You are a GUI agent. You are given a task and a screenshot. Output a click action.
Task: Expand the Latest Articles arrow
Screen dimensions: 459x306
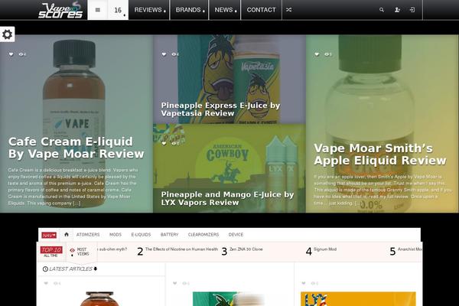tap(96, 269)
